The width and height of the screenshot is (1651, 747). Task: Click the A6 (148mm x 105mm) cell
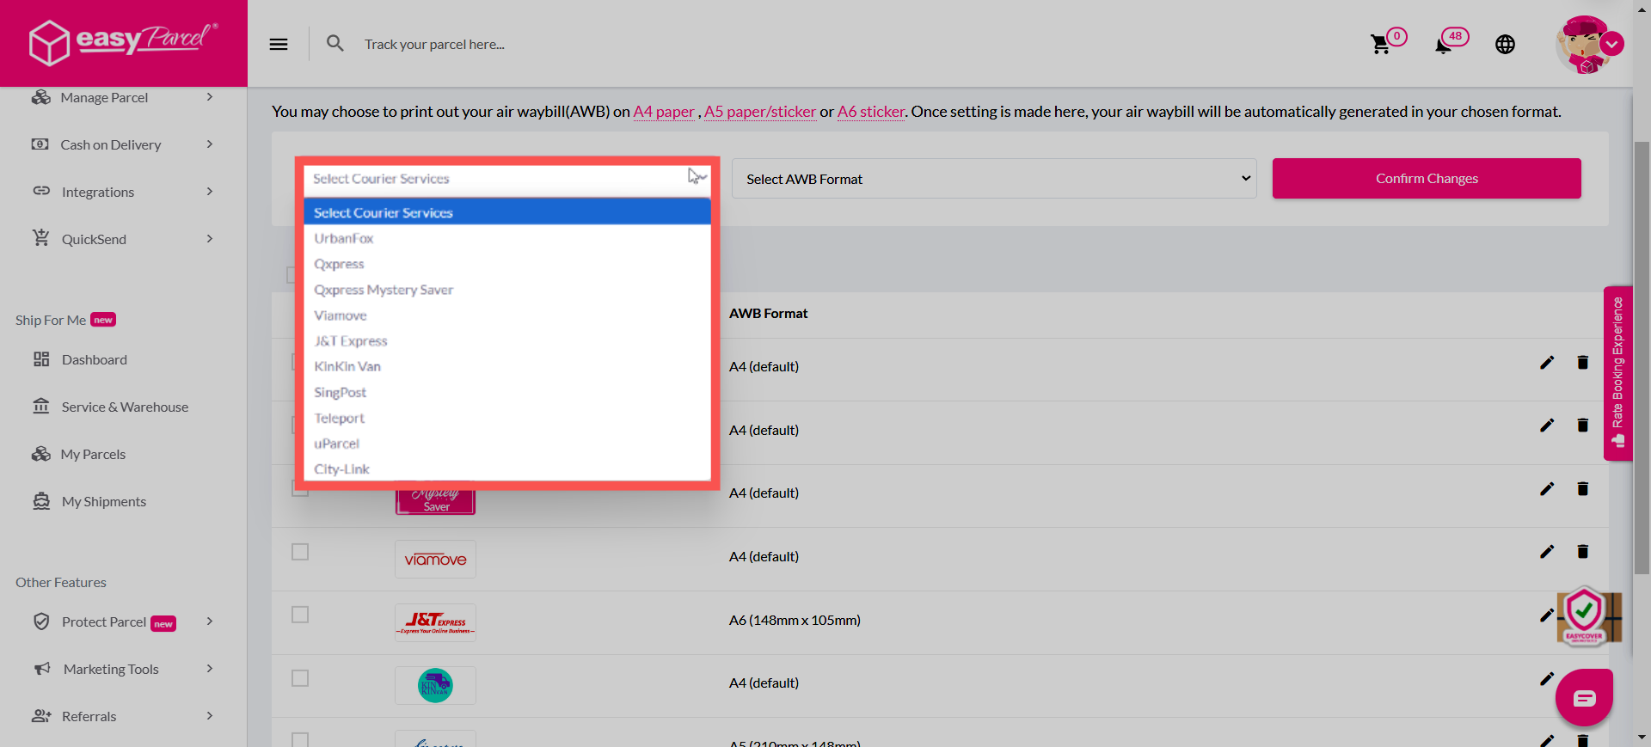pos(795,620)
